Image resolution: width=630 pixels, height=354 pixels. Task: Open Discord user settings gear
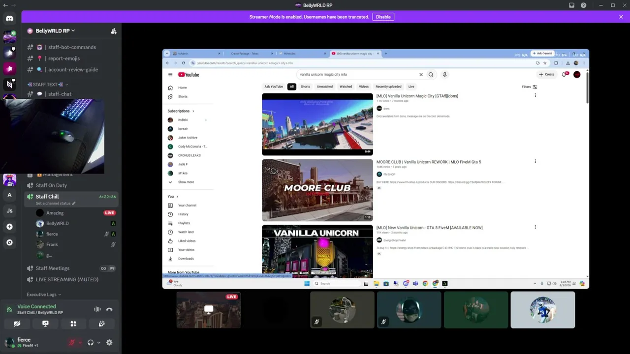[x=109, y=343]
